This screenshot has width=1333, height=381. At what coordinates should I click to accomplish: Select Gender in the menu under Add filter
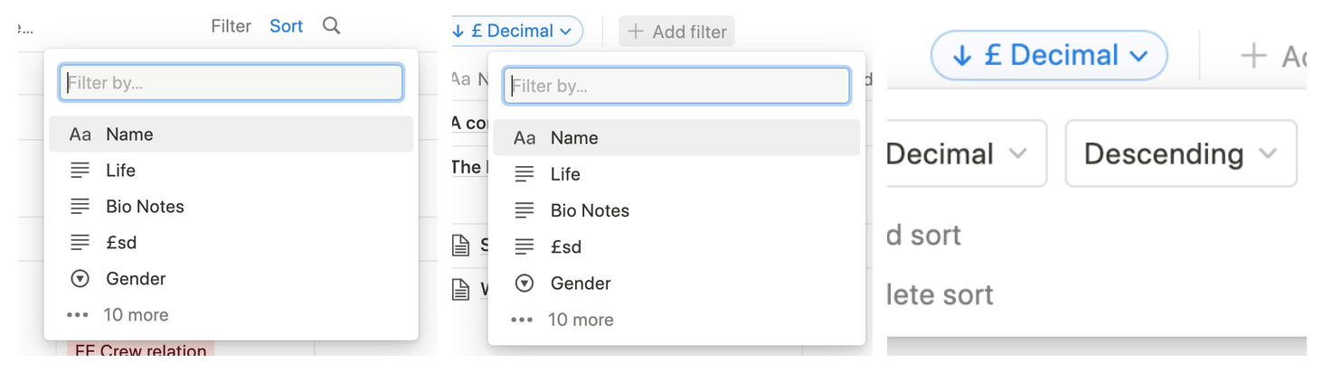(x=581, y=283)
